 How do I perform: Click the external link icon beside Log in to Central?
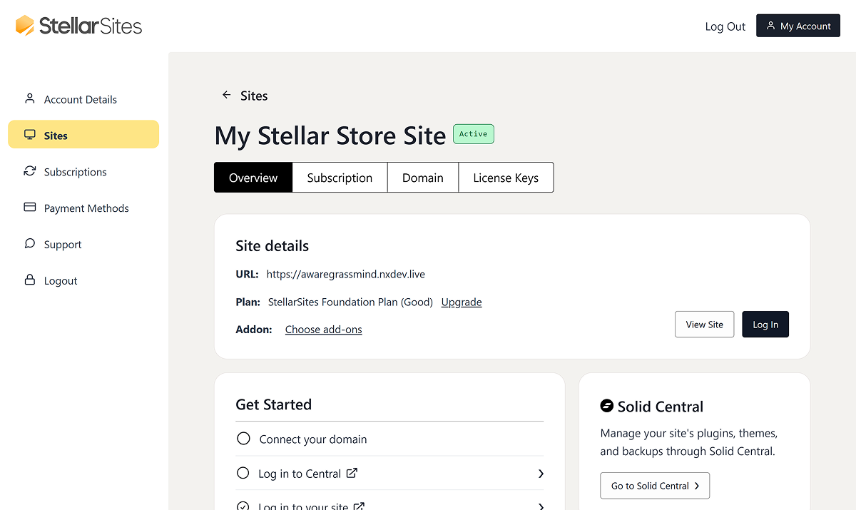[352, 473]
